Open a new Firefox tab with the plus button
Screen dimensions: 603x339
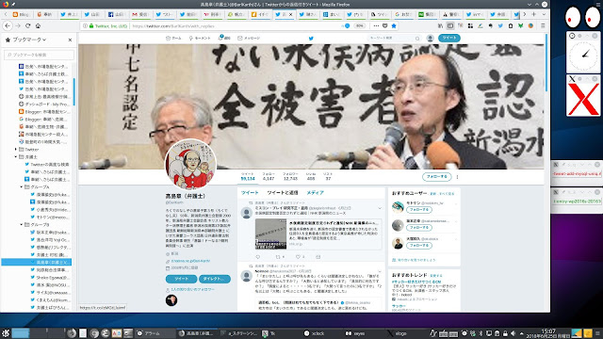[x=534, y=14]
